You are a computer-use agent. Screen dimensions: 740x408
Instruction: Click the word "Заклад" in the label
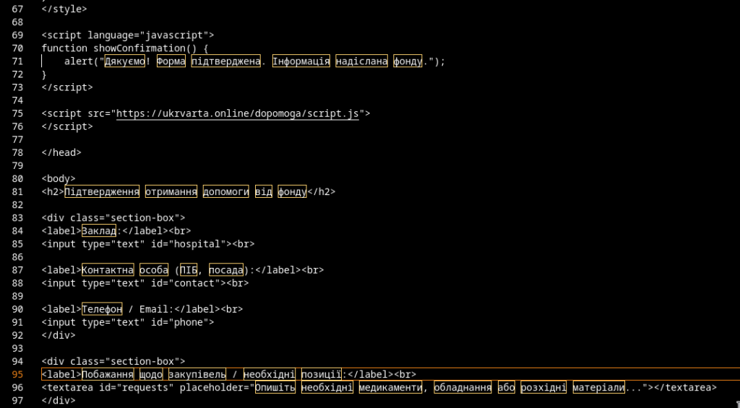click(x=99, y=231)
